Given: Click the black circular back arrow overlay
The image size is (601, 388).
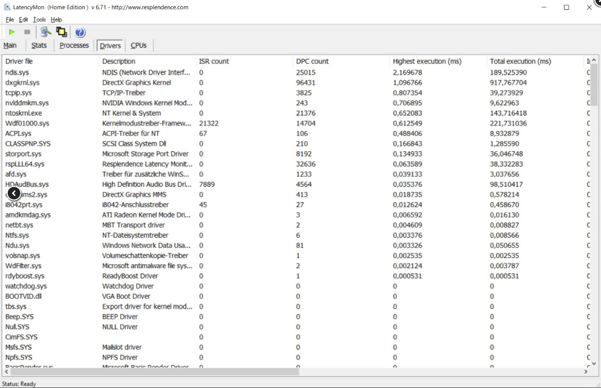Looking at the screenshot, I should (14, 193).
